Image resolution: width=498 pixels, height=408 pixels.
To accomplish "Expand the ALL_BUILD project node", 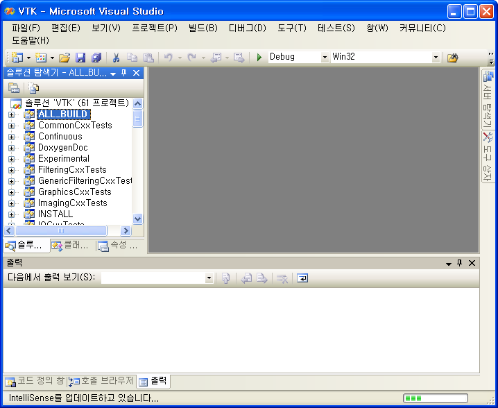I will click(x=11, y=114).
